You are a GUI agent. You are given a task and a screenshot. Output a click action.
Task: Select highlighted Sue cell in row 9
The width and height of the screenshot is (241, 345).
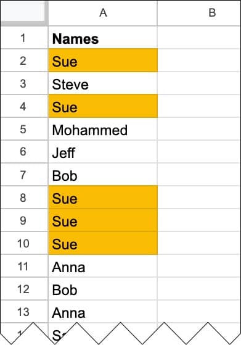pos(103,220)
